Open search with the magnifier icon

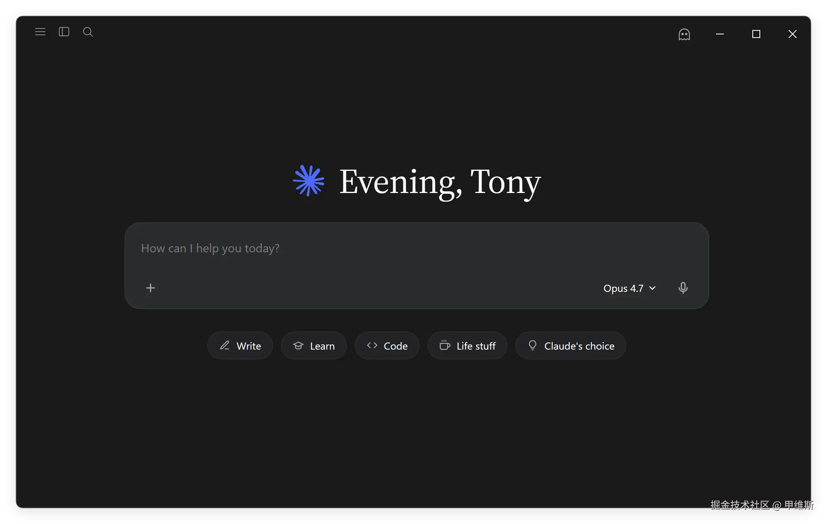click(88, 32)
